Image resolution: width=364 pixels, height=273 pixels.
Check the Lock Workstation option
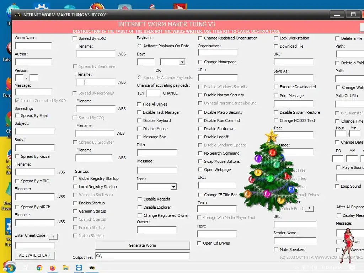pyautogui.click(x=276, y=38)
